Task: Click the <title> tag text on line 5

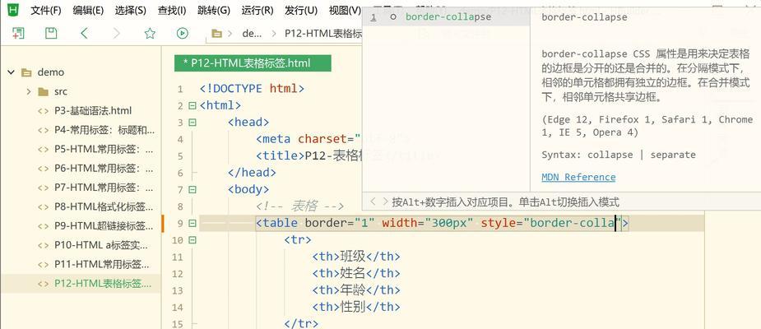Action: [x=280, y=155]
